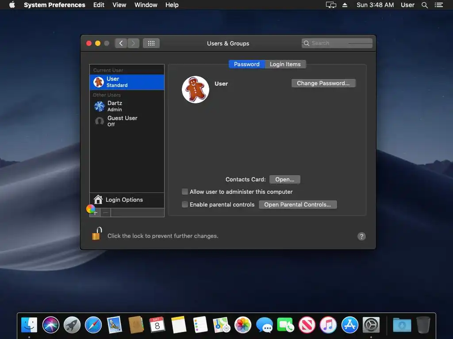Open News from the Dock
453x339 pixels.
tap(307, 325)
